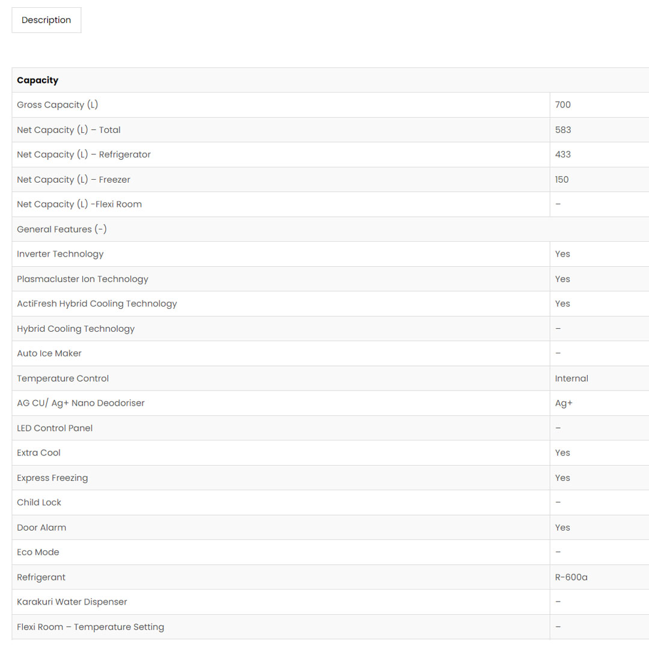Click the LED Control Panel label
Screen dimensions: 649x649
[x=55, y=428]
